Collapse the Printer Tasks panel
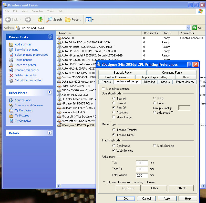This screenshot has height=203, width=206. coord(50,37)
